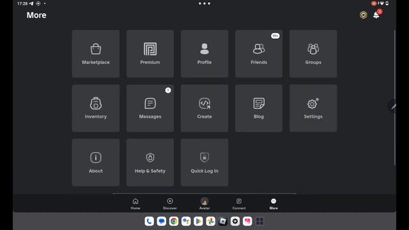
Task: Open the Friends tile
Action: point(259,54)
